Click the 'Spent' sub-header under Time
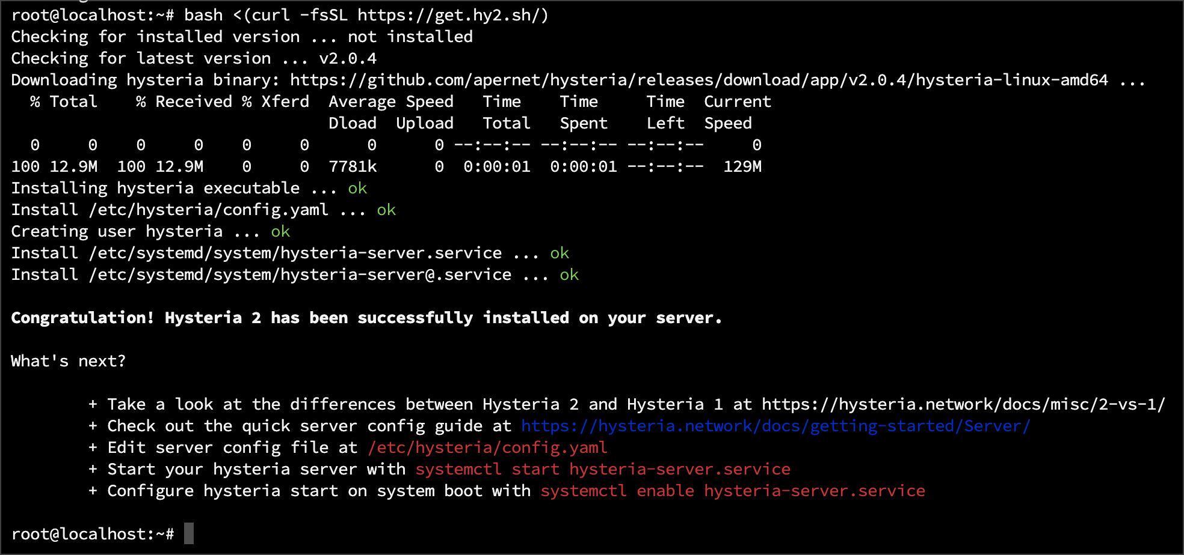This screenshot has width=1184, height=555. [x=584, y=123]
